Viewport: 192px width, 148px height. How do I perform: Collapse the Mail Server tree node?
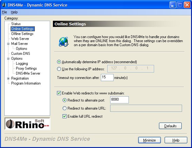(8, 44)
